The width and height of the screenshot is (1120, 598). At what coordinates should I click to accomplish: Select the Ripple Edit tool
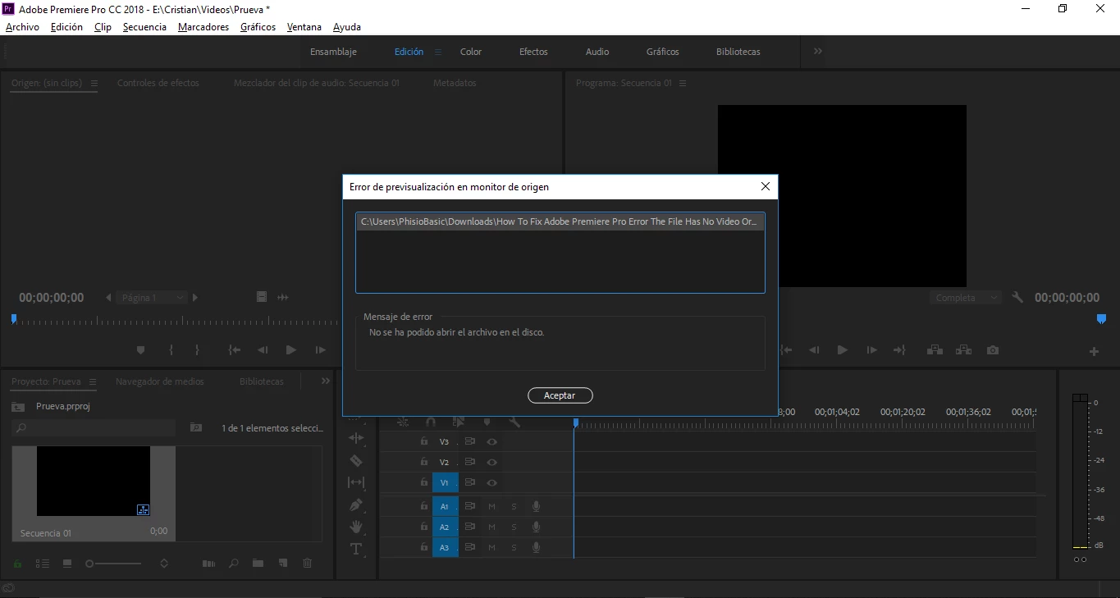coord(356,439)
